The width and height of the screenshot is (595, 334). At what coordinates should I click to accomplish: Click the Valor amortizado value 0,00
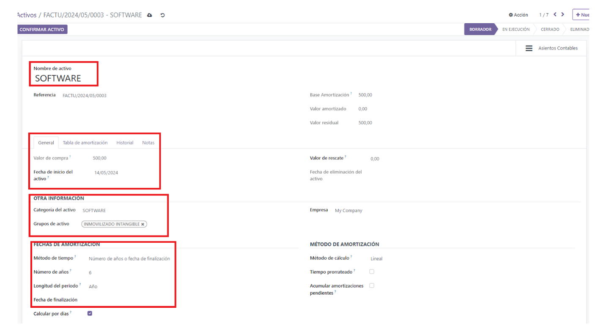point(362,109)
